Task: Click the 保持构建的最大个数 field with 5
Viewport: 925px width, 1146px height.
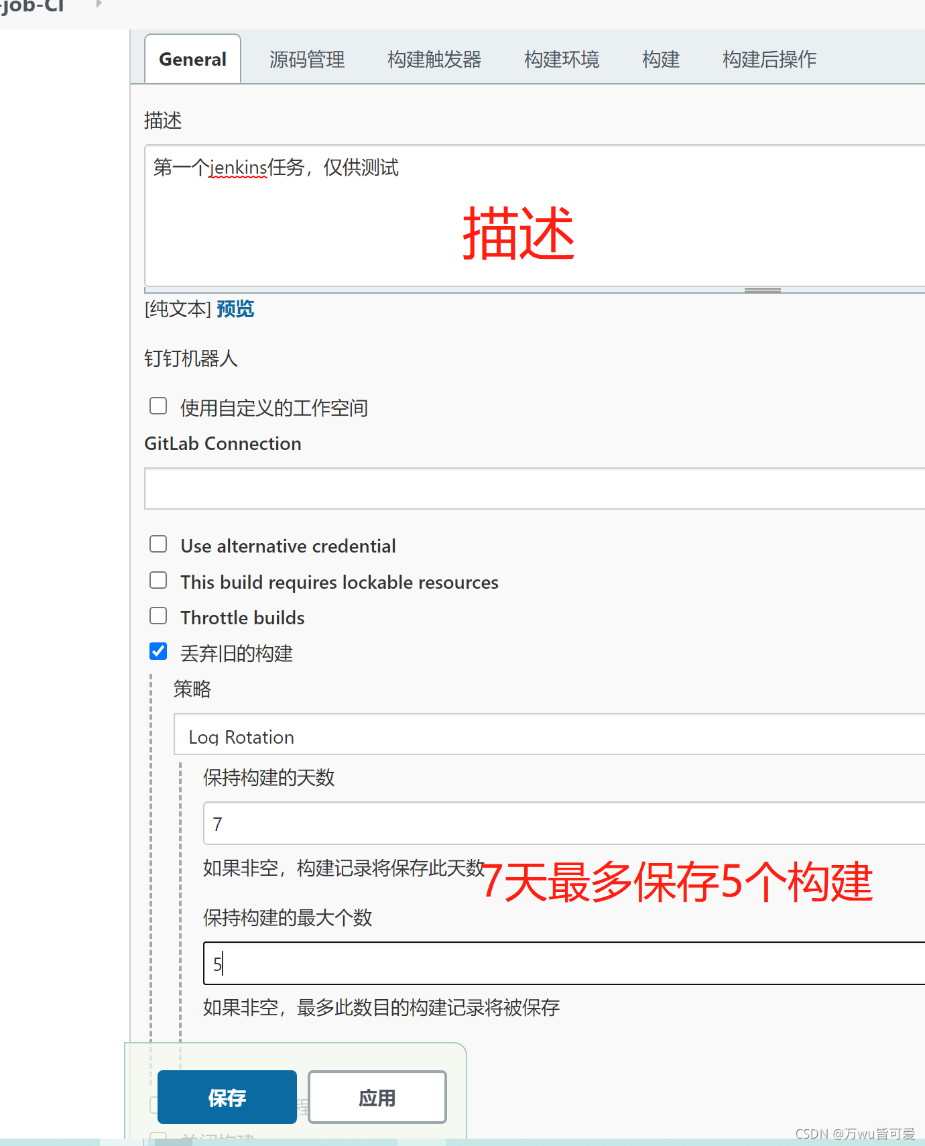Action: pos(564,964)
